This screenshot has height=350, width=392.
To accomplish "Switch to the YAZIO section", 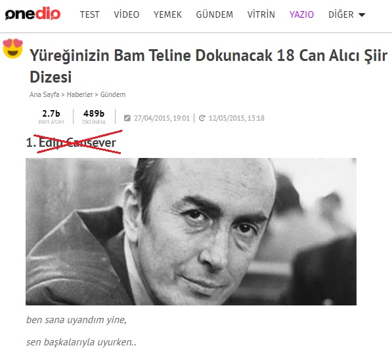I will (301, 14).
